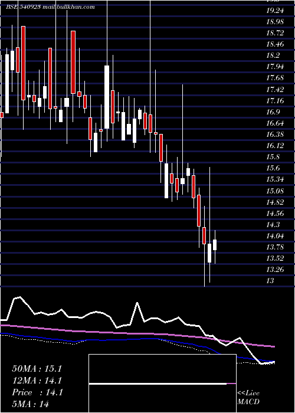Click the <<Live MACD label

[x=248, y=398]
